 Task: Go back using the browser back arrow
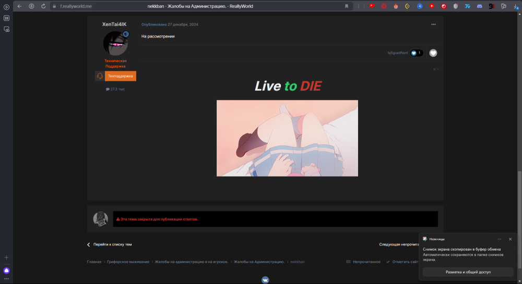(x=20, y=6)
